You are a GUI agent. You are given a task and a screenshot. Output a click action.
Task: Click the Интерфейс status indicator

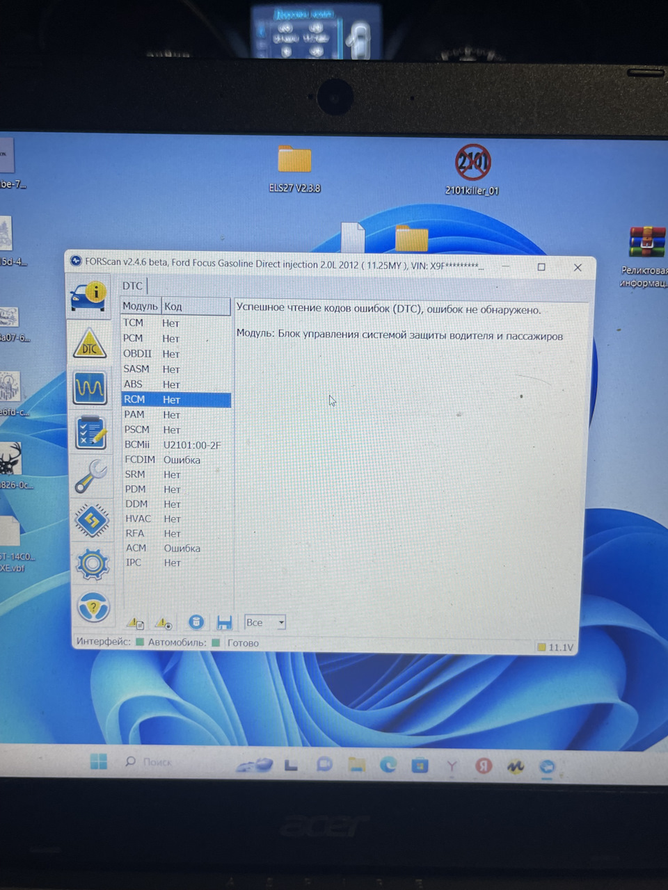click(140, 642)
